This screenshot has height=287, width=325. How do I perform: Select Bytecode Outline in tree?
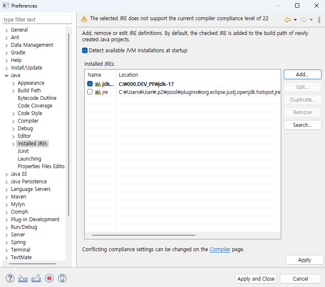pos(37,98)
